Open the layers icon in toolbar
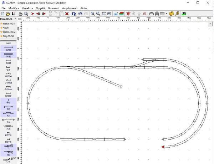Viewport: 214px width, 164px height. click(122, 14)
